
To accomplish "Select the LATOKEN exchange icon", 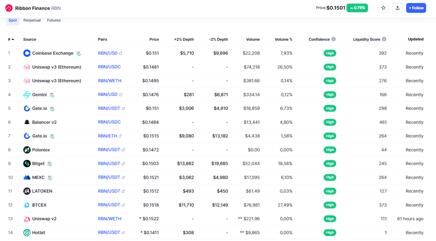I will [x=27, y=191].
